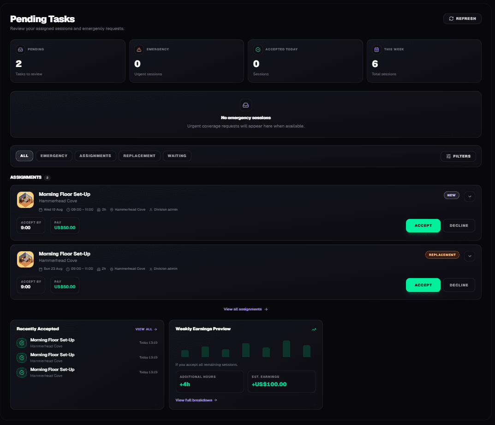
Task: Click location pin icon in Sun 23 Aug row
Action: click(112, 269)
